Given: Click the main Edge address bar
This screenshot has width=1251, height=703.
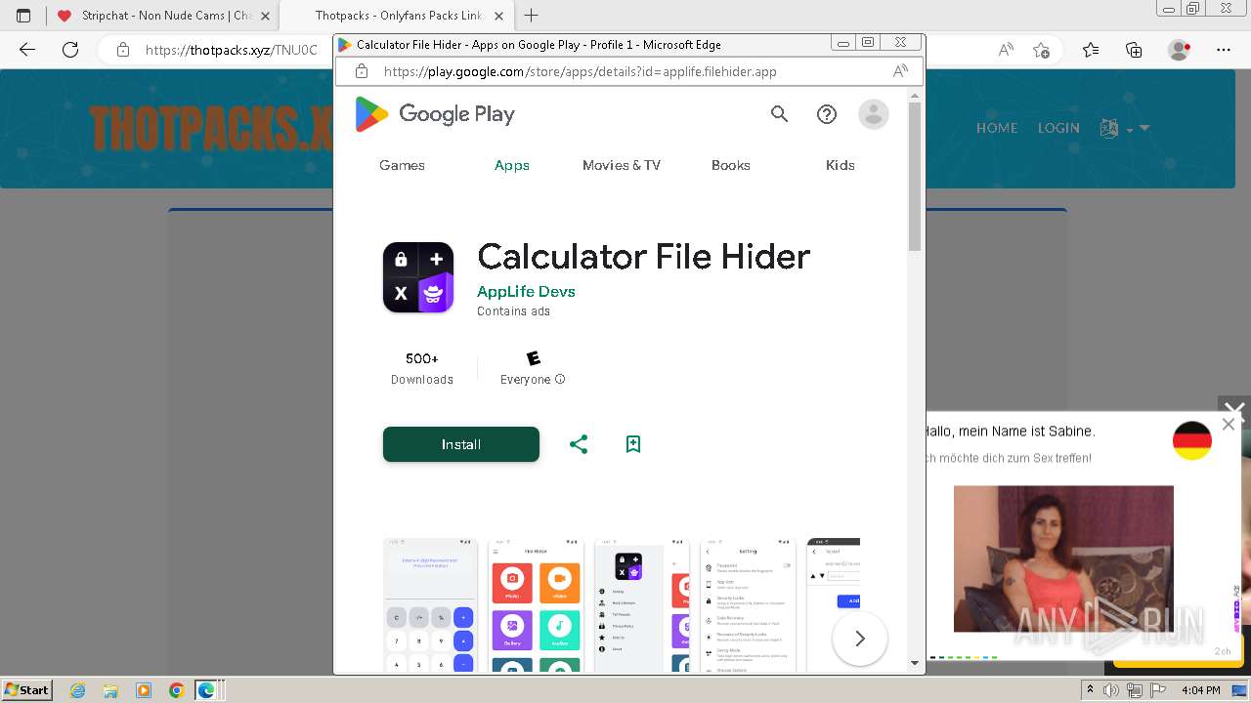Looking at the screenshot, I should [x=231, y=50].
